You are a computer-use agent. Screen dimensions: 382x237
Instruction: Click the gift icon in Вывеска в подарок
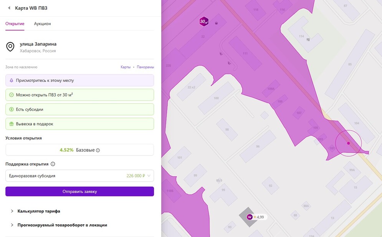(x=12, y=124)
